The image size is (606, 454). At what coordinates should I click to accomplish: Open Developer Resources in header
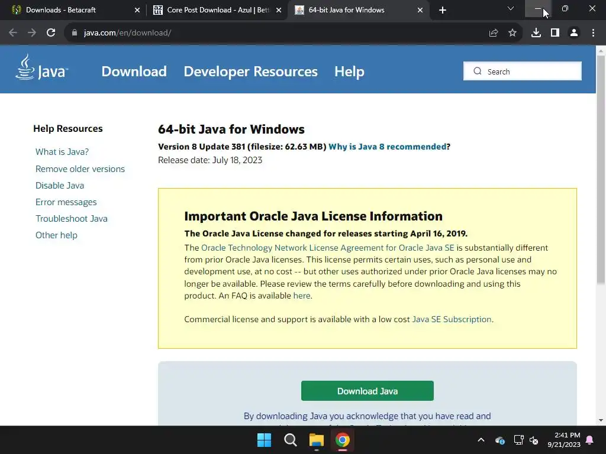(250, 72)
